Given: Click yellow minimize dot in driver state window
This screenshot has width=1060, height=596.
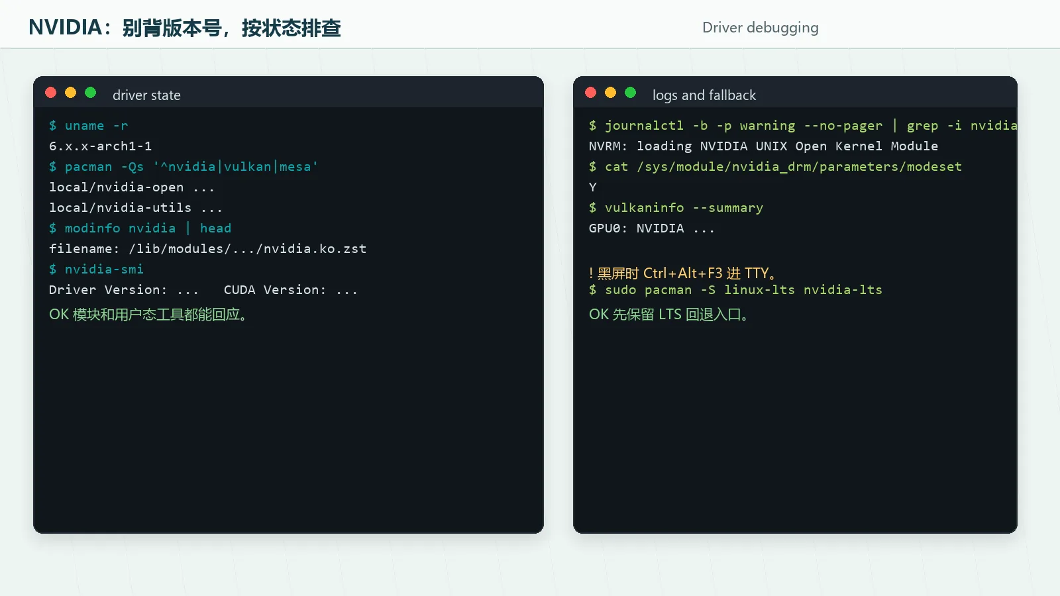Looking at the screenshot, I should point(71,93).
